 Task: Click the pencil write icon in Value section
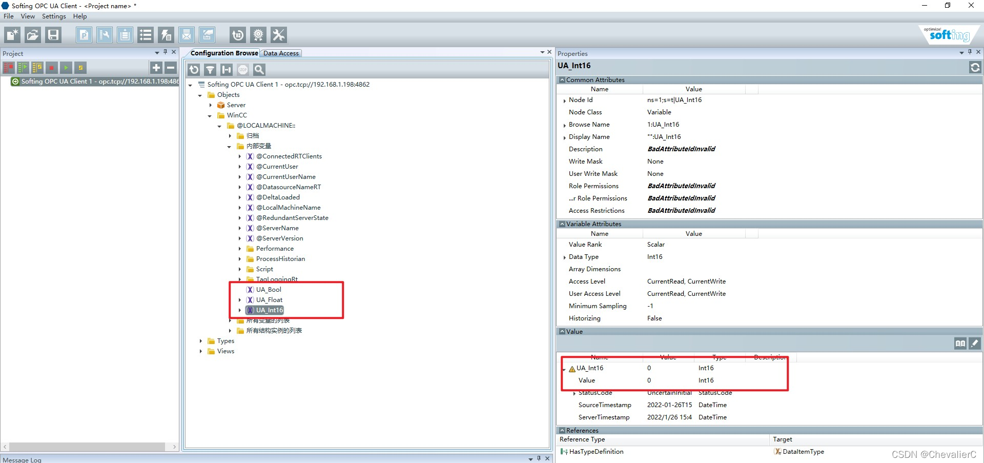975,344
